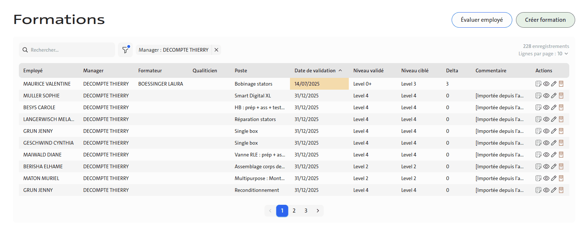Remove the Manager DECOMPTE THIERRY filter chip
Image resolution: width=587 pixels, height=231 pixels.
(x=216, y=50)
